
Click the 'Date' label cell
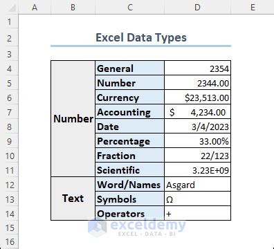(130, 127)
